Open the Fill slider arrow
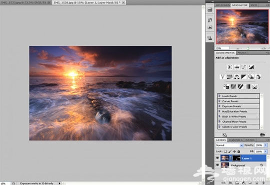This screenshot has width=270, height=185. (x=265, y=151)
